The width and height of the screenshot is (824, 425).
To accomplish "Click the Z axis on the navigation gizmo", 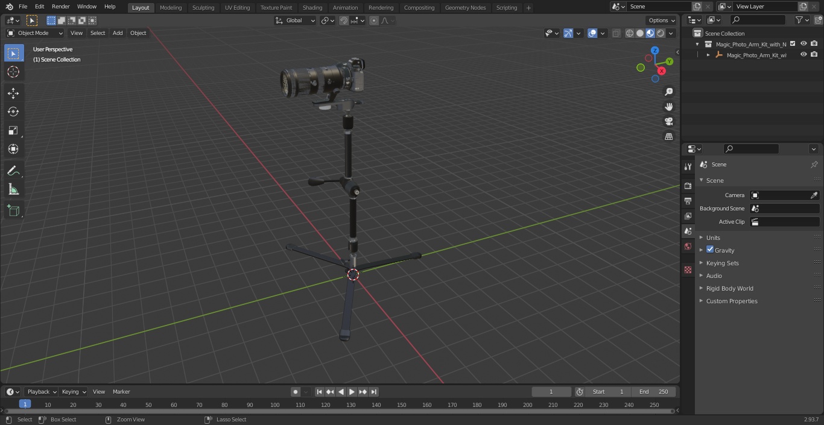I will 655,51.
